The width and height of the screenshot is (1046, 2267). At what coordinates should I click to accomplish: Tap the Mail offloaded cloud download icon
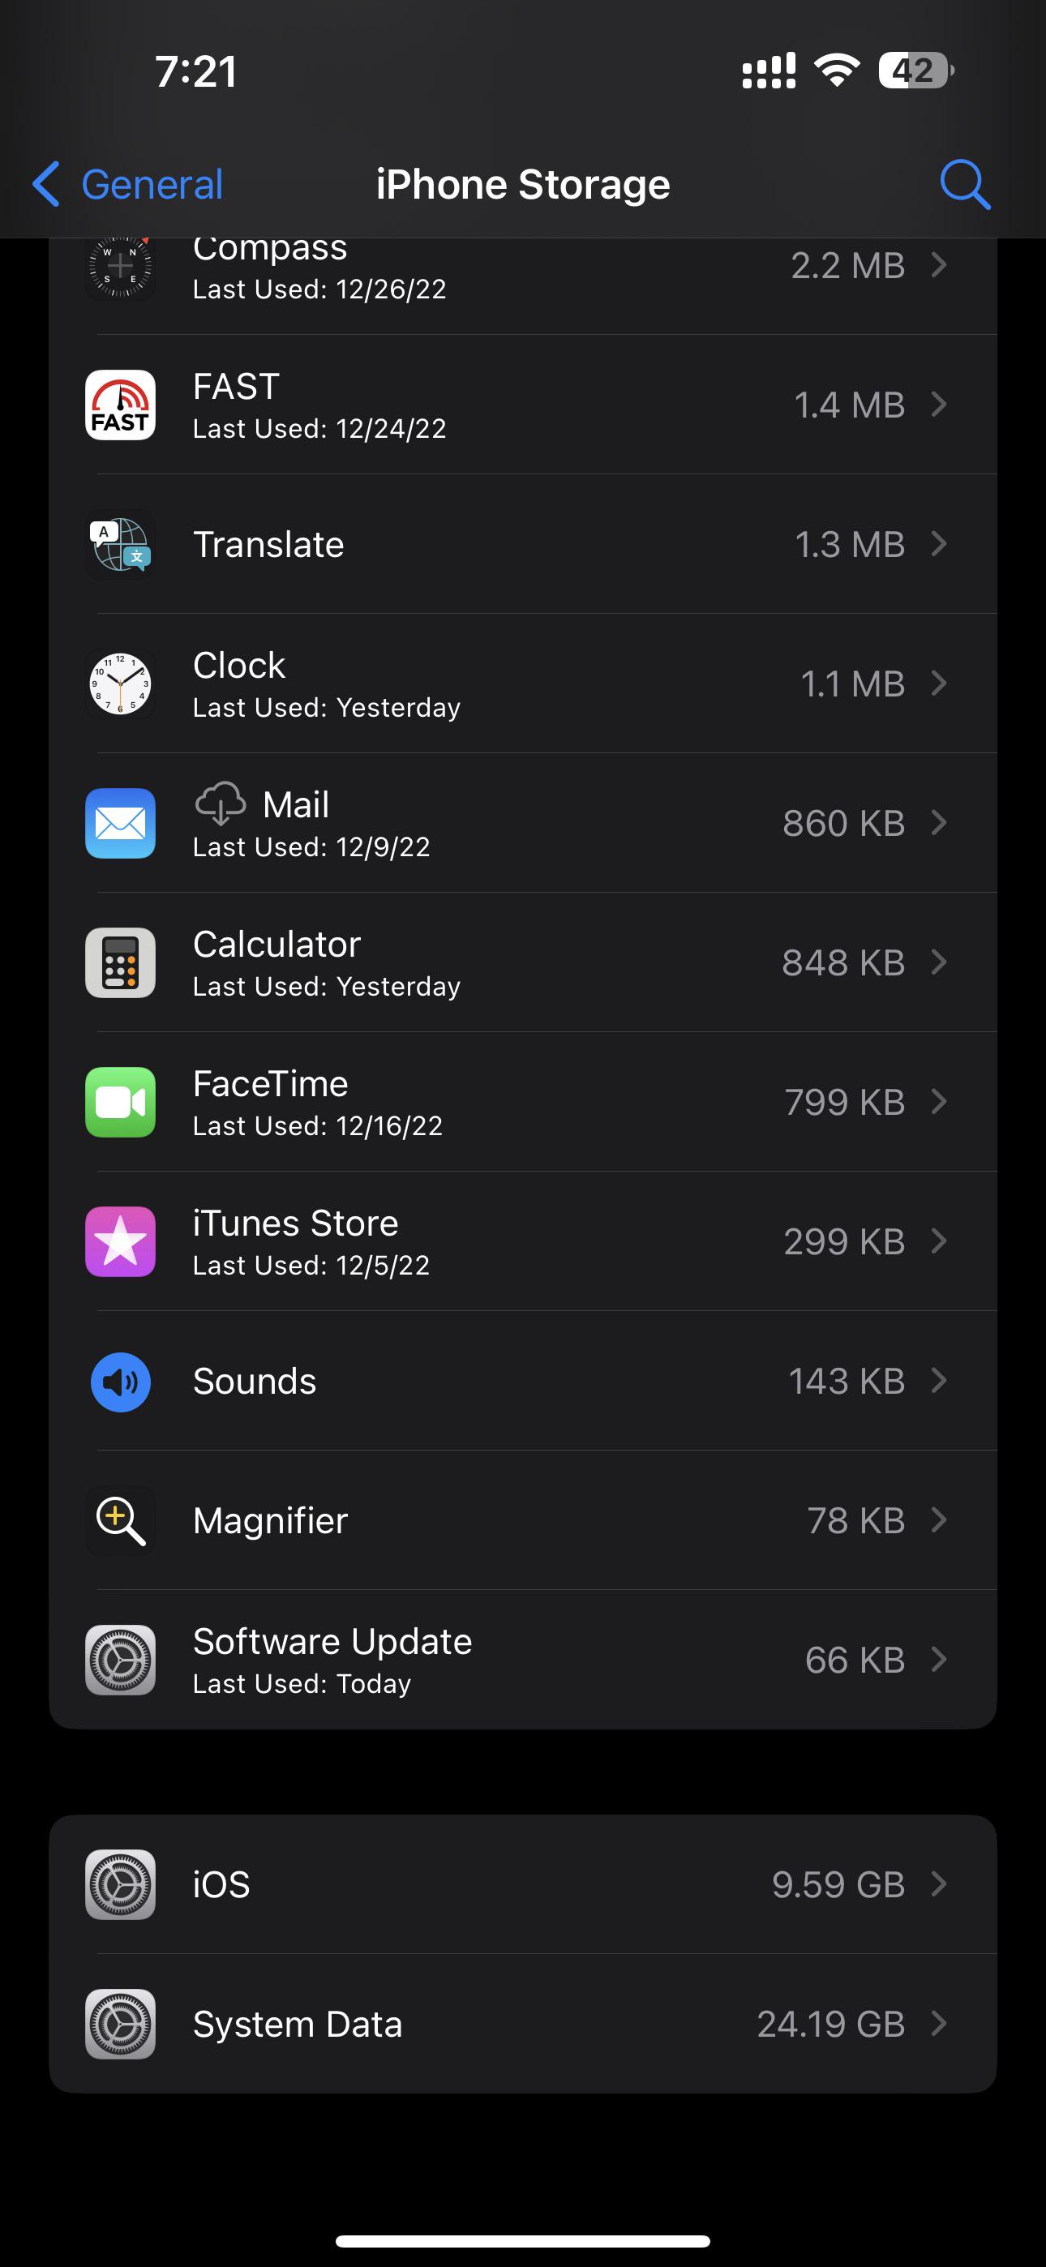220,804
